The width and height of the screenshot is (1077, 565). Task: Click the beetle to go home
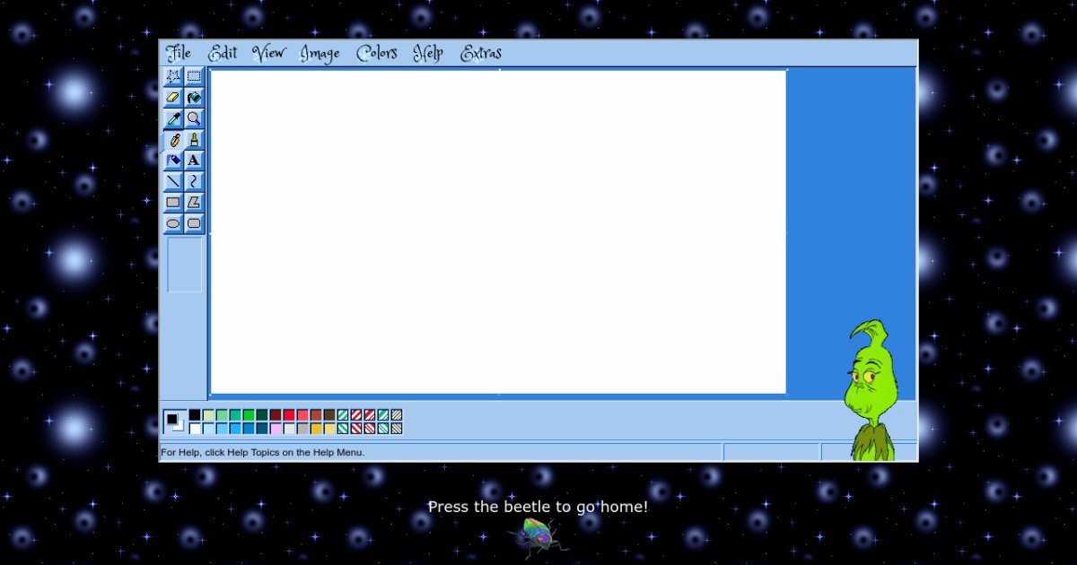(538, 537)
